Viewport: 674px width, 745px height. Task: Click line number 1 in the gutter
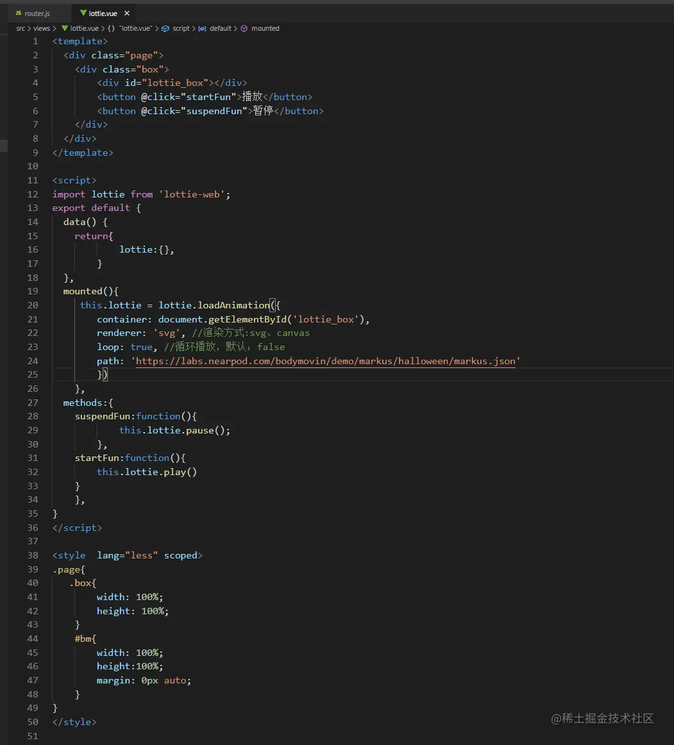point(35,41)
